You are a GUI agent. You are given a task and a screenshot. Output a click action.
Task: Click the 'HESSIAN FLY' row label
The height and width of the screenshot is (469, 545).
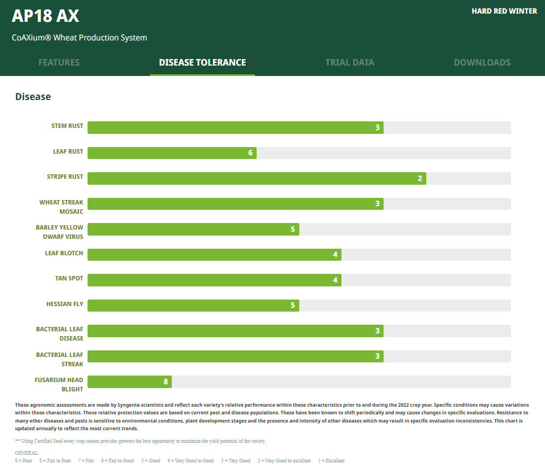(x=65, y=304)
